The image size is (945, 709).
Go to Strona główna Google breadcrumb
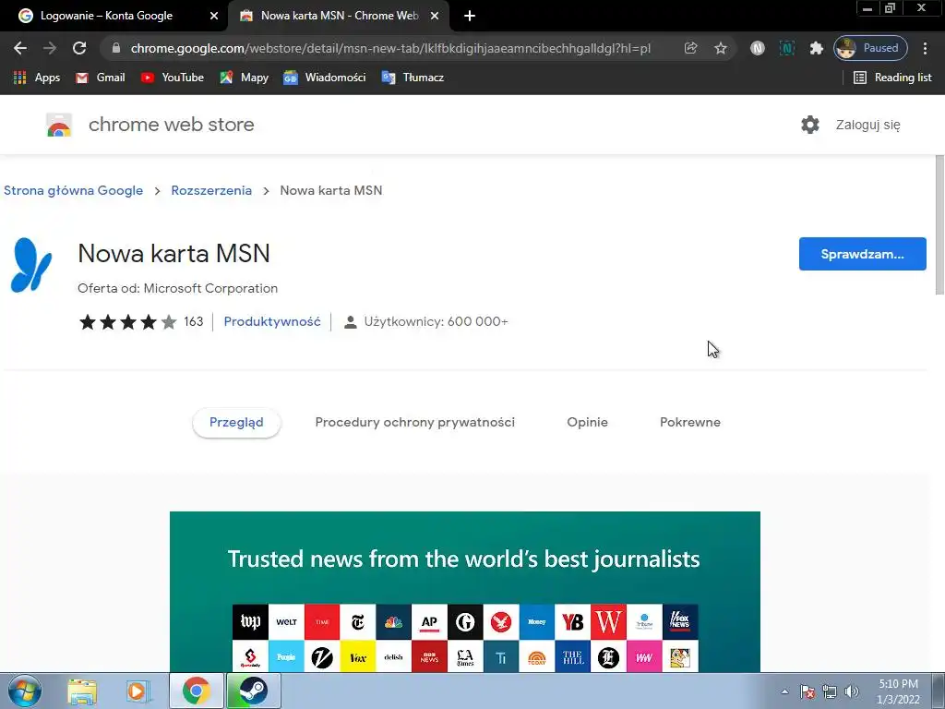[74, 190]
